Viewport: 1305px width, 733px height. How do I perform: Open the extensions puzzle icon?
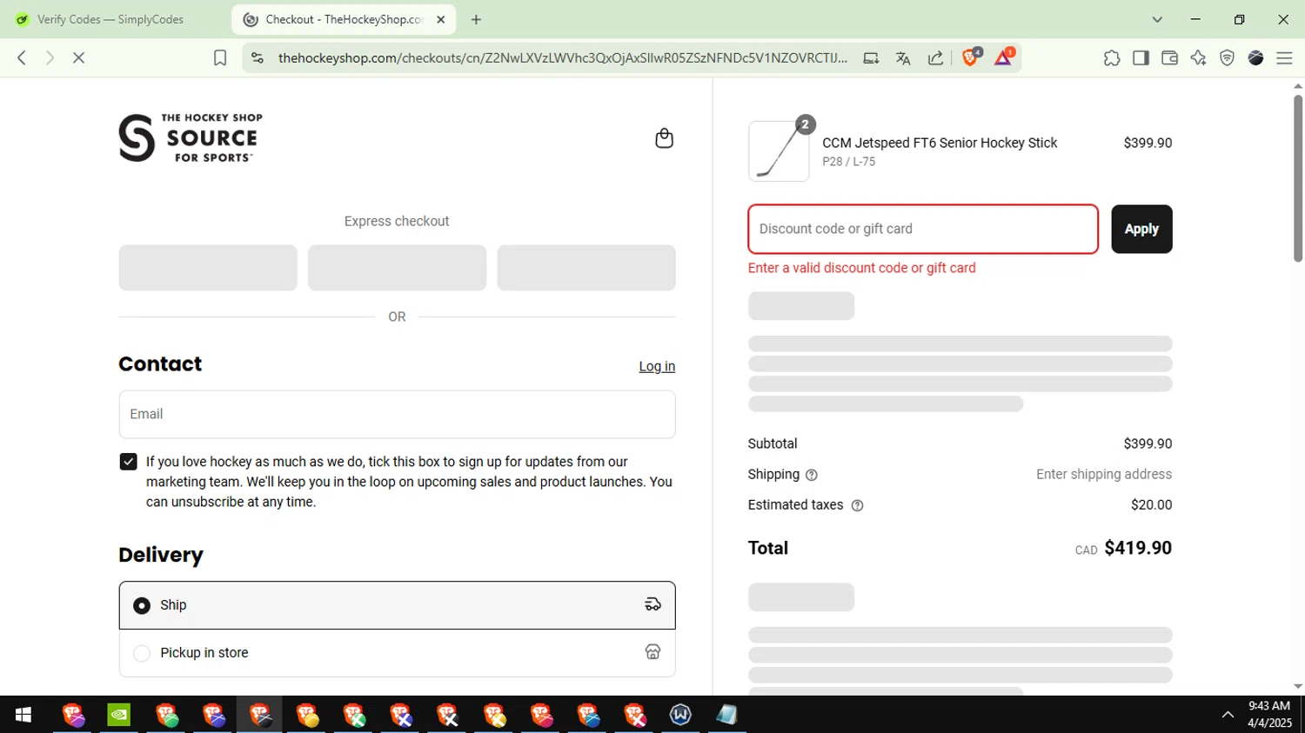coord(1112,58)
